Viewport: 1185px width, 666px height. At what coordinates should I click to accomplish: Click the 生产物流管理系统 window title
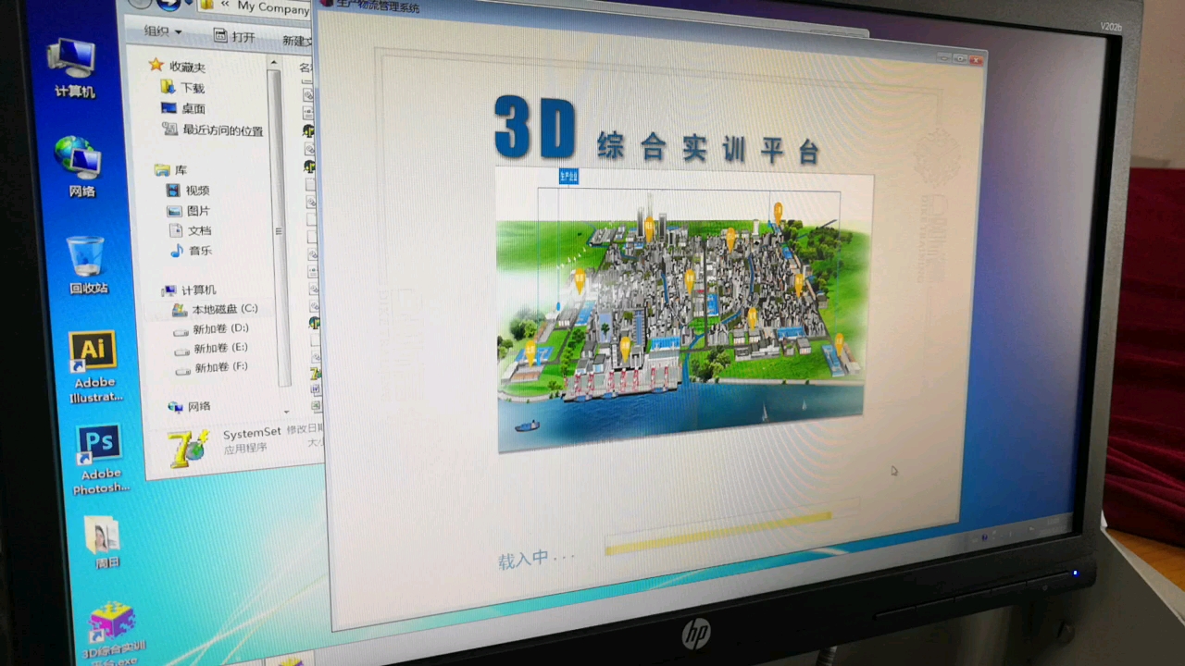(x=377, y=7)
